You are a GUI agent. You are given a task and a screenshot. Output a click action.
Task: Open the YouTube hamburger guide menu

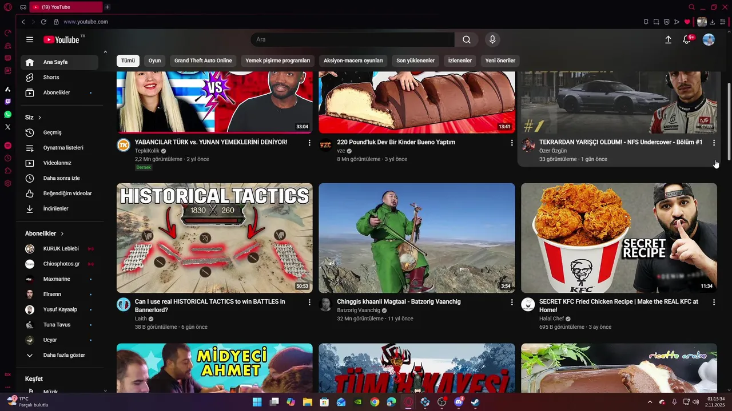pos(30,39)
